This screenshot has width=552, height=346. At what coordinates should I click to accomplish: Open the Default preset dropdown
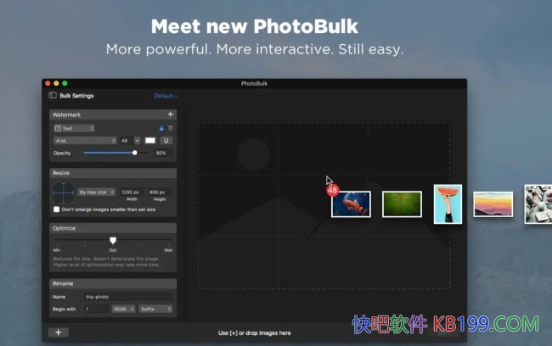pos(166,97)
